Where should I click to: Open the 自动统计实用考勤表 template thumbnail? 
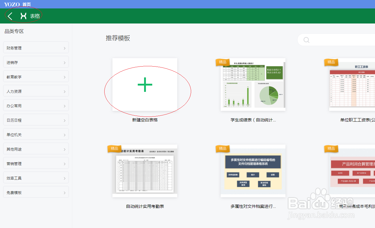145,171
